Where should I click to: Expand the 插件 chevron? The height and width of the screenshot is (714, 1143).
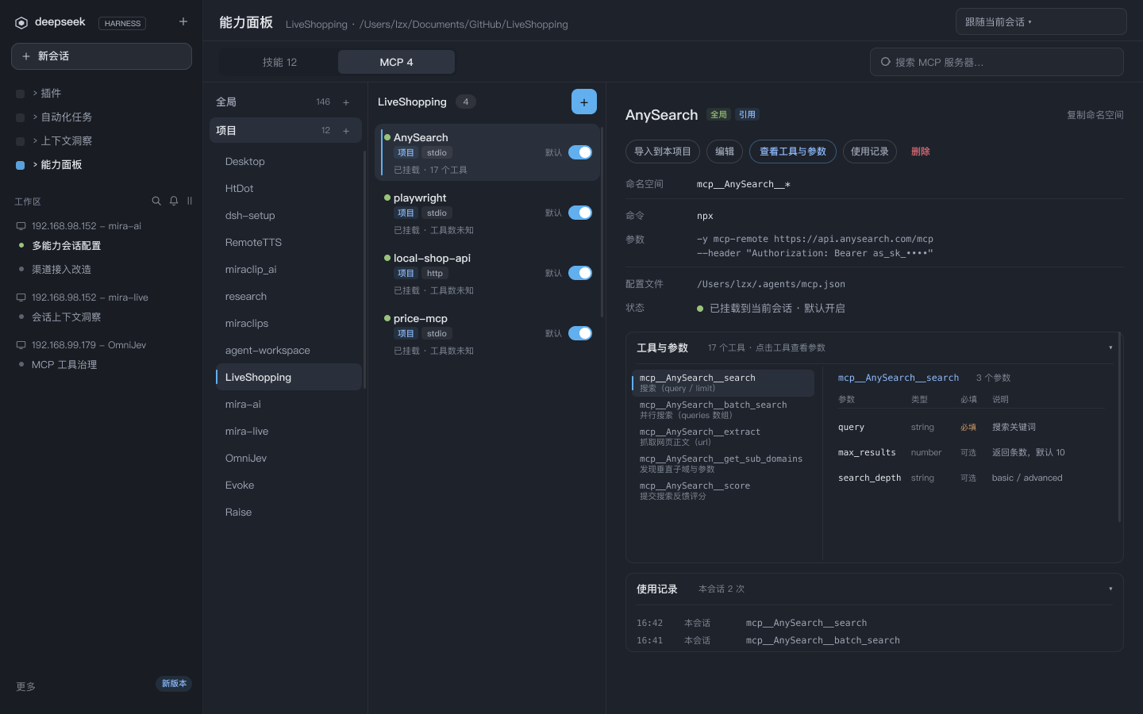coord(35,94)
